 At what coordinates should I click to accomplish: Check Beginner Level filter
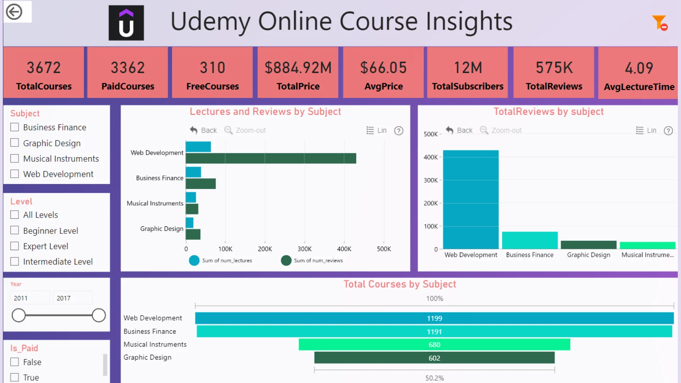tap(15, 230)
